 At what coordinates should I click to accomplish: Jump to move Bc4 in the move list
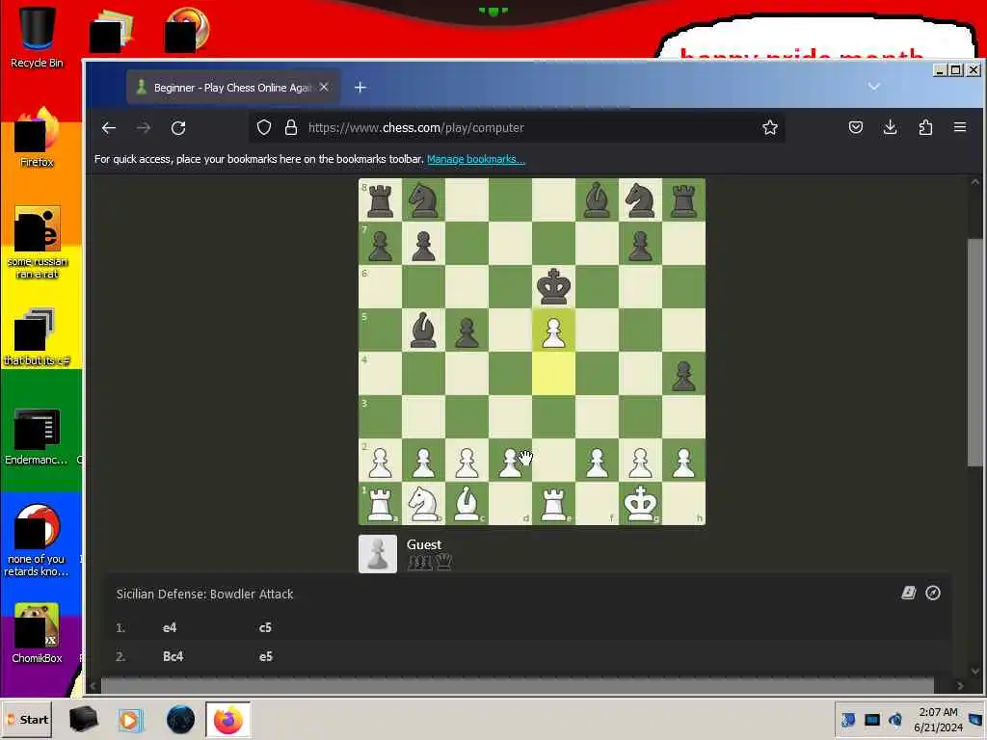pos(173,656)
